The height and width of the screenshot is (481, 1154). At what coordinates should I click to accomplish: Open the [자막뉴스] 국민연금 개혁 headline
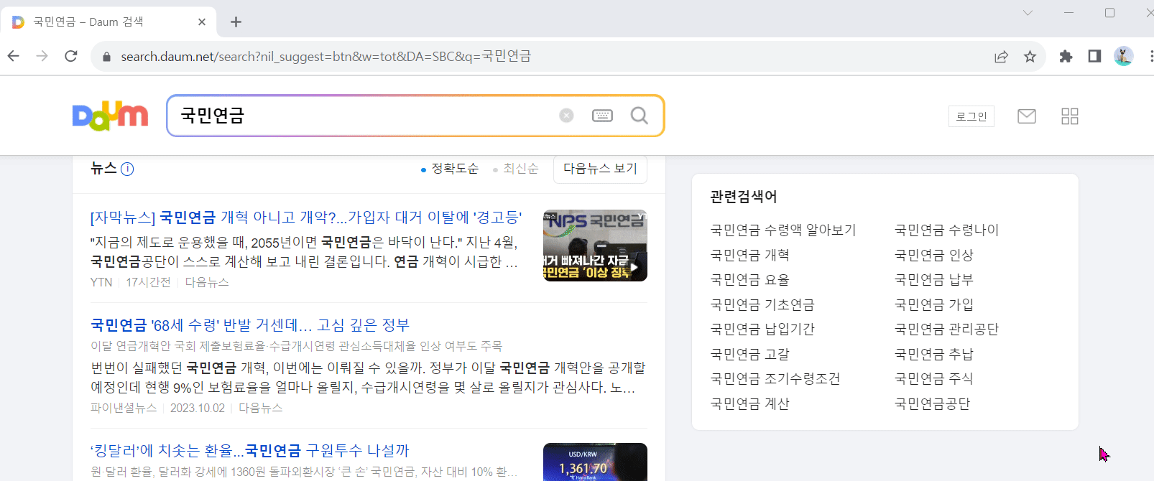coord(306,218)
